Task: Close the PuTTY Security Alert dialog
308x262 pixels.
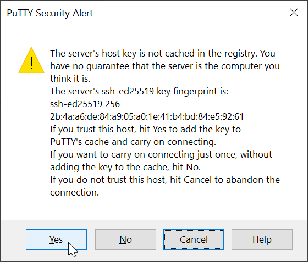Action: pos(294,13)
